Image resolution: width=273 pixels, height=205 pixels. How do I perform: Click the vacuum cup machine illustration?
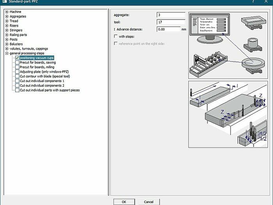pyautogui.click(x=228, y=45)
